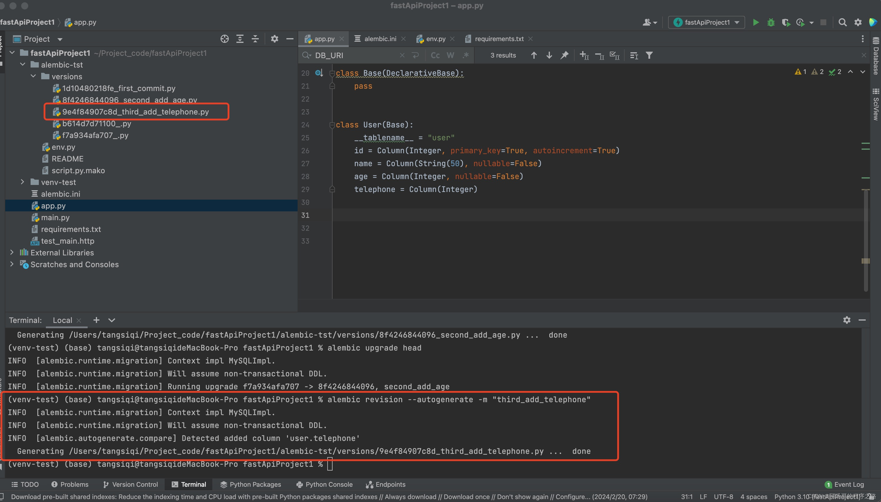
Task: Expand the venv-test folder
Action: 23,182
